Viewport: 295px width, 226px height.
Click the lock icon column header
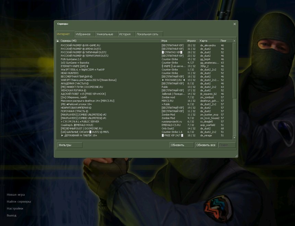tap(58, 41)
